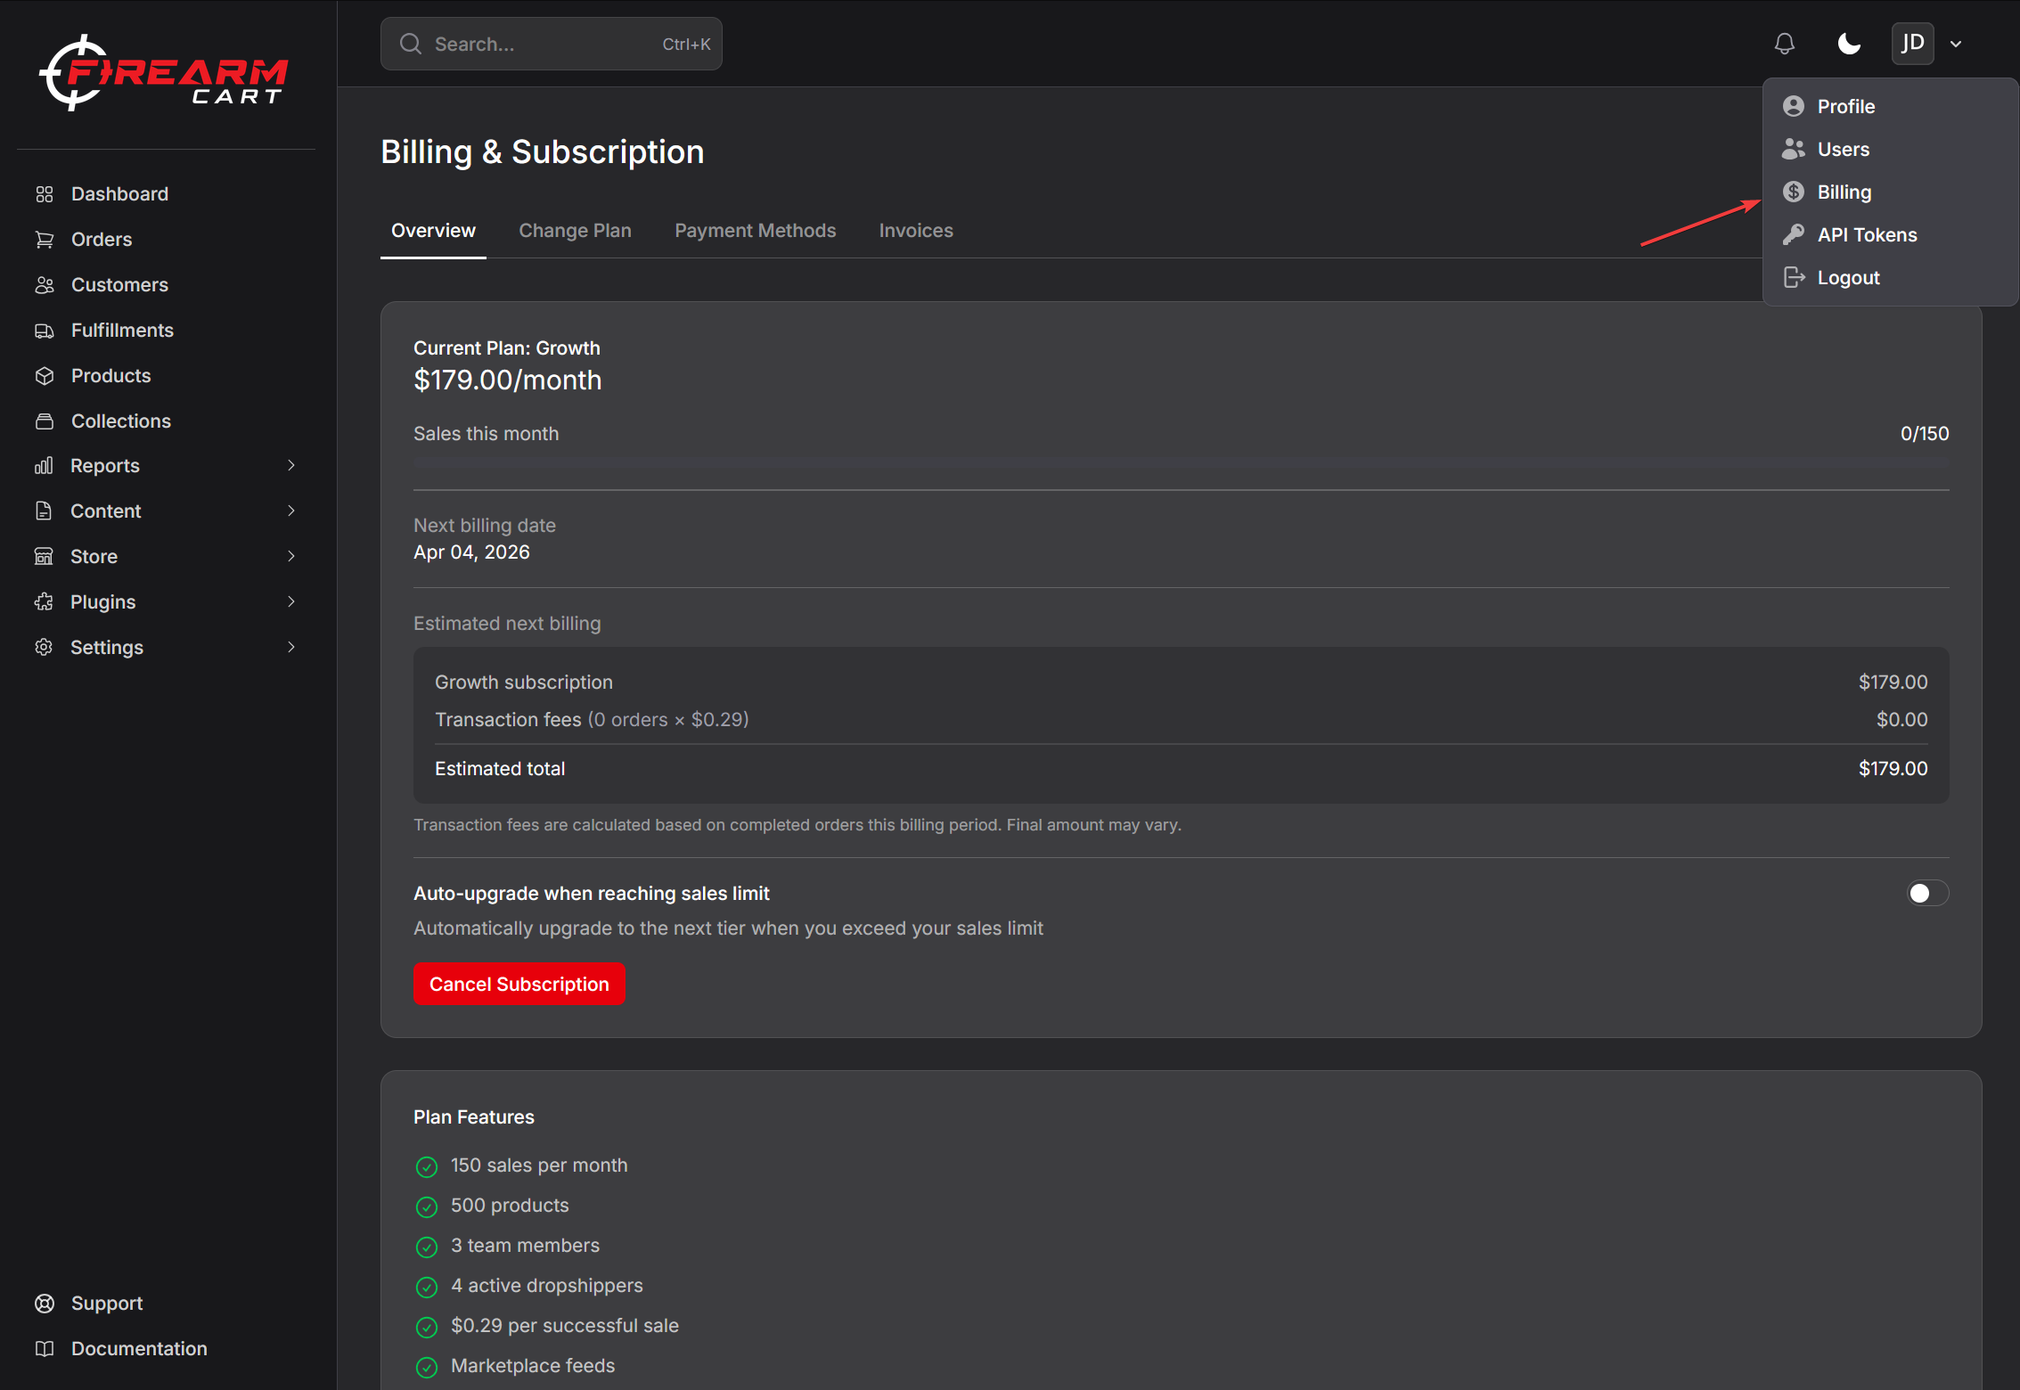Click the Collections icon in sidebar

coord(45,421)
